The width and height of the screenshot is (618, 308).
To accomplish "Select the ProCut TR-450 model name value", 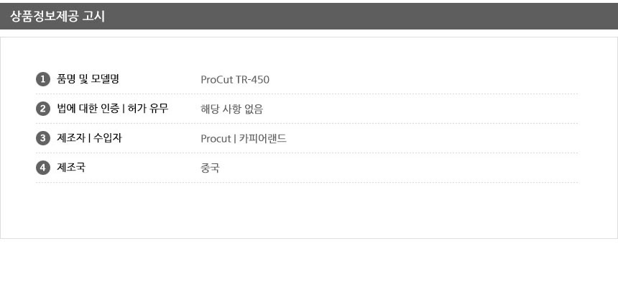I will click(x=235, y=79).
